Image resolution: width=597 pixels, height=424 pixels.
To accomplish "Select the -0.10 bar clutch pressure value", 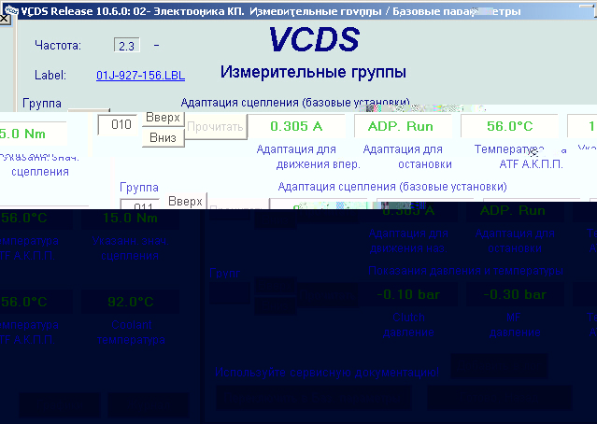I will pyautogui.click(x=408, y=294).
